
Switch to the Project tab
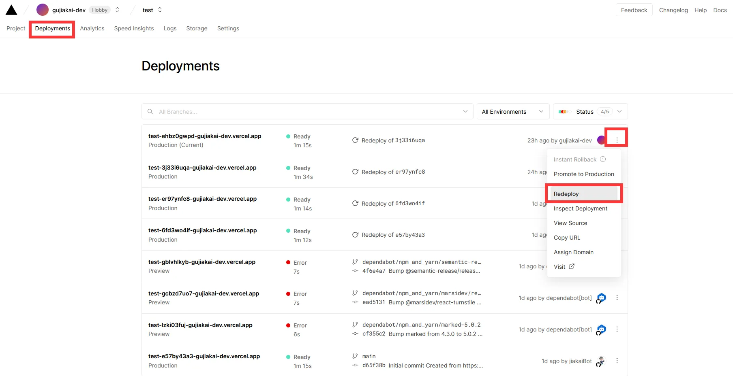coord(16,28)
